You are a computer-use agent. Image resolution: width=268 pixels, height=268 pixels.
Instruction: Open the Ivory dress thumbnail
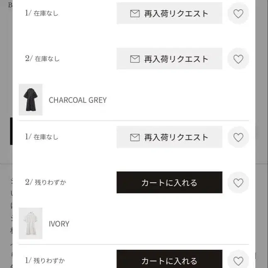31,223
